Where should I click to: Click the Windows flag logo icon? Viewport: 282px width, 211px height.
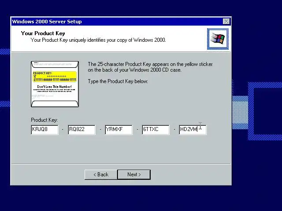(x=218, y=39)
